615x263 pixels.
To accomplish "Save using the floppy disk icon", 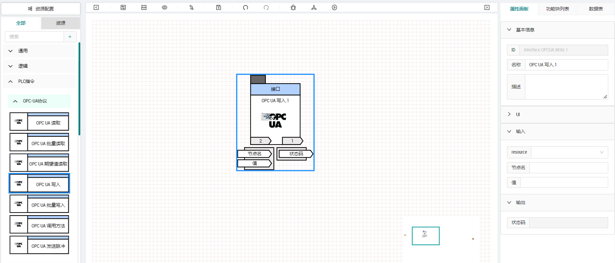I will click(x=219, y=7).
